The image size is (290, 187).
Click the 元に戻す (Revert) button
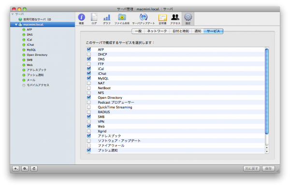(251, 169)
